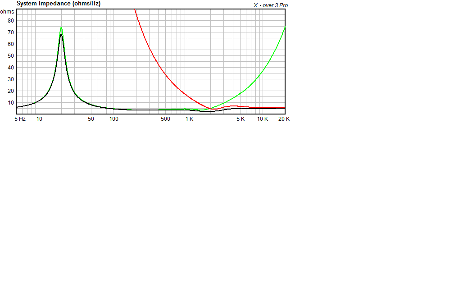Click the '5 Hz' frequency label
454x284 pixels.
[x=20, y=119]
